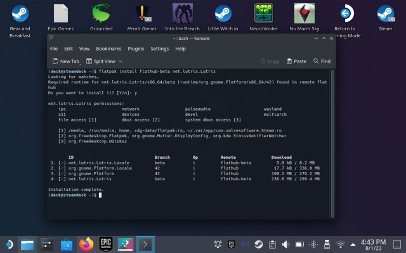Open the Epic Games desktop file
Image resolution: width=406 pixels, height=253 pixels.
[61, 18]
